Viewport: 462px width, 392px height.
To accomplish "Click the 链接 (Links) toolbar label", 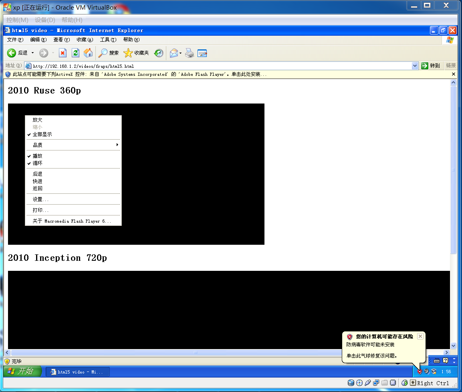I will [451, 65].
